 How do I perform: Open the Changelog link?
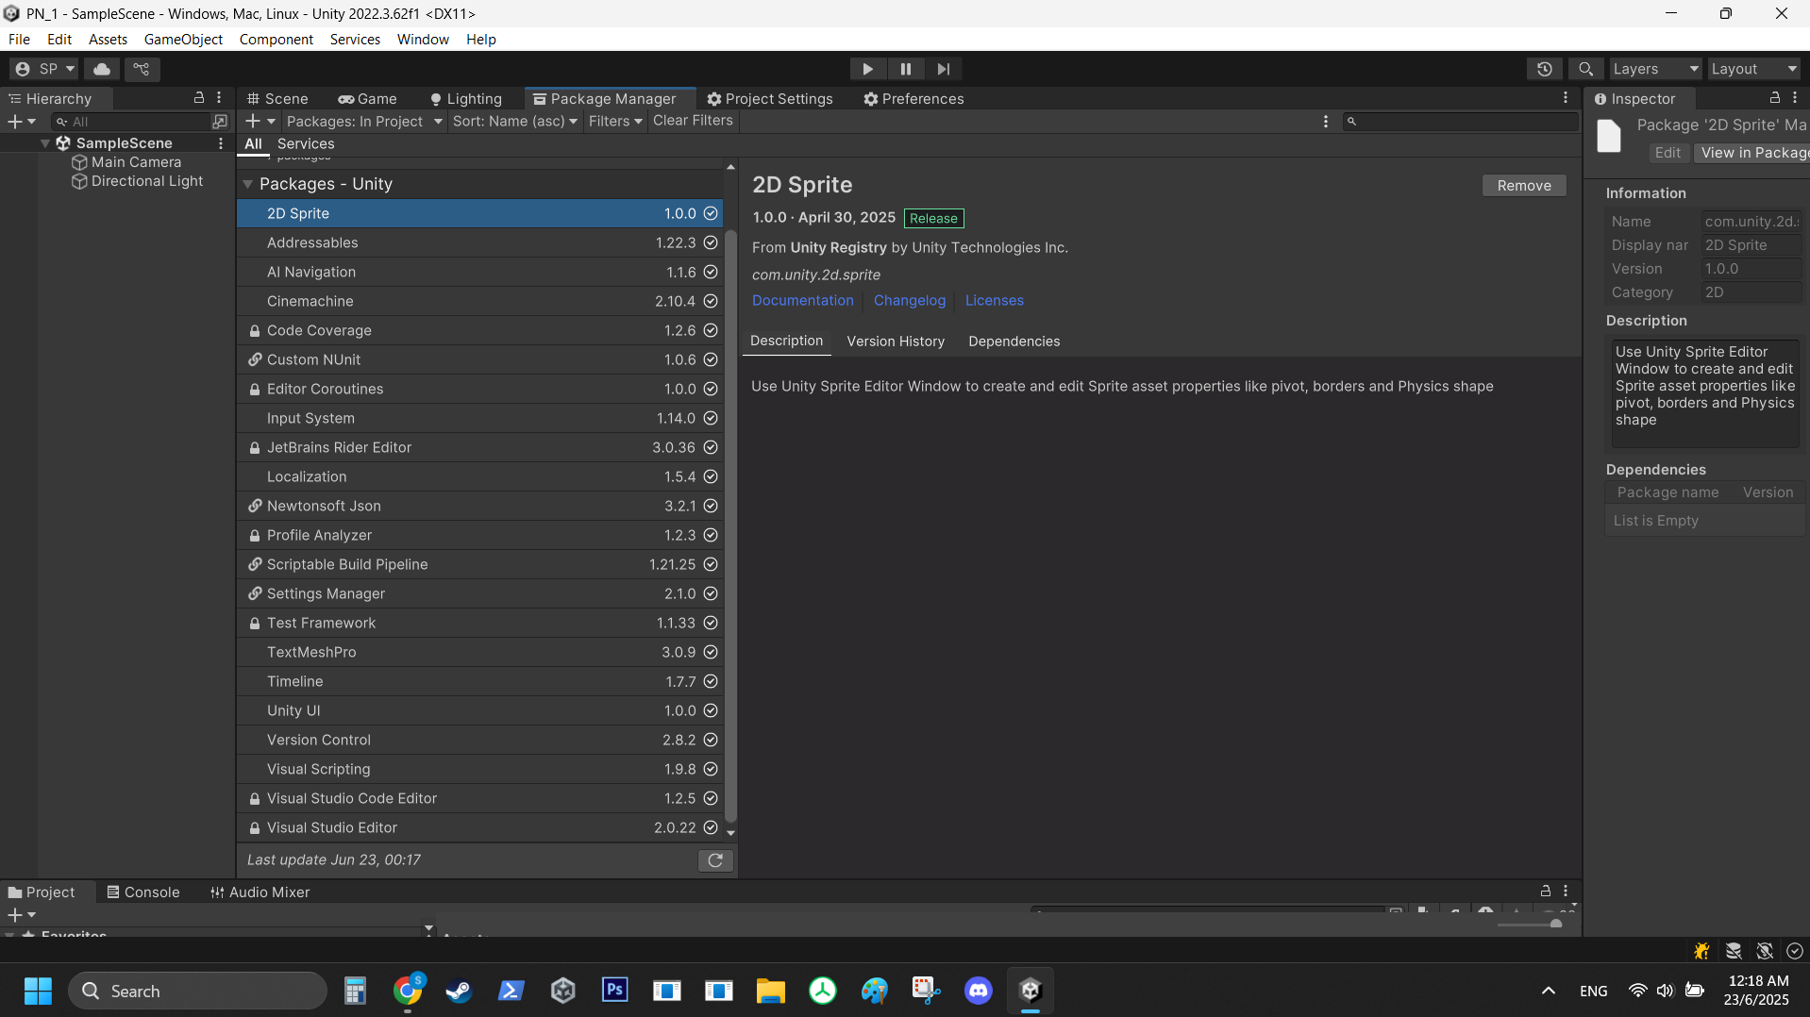[910, 301]
